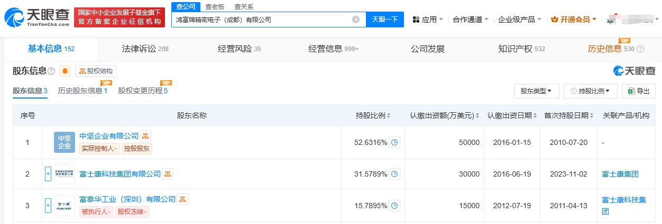Open 富泰华工业（深圳）有限公司 company link
The width and height of the screenshot is (662, 224).
[127, 199]
